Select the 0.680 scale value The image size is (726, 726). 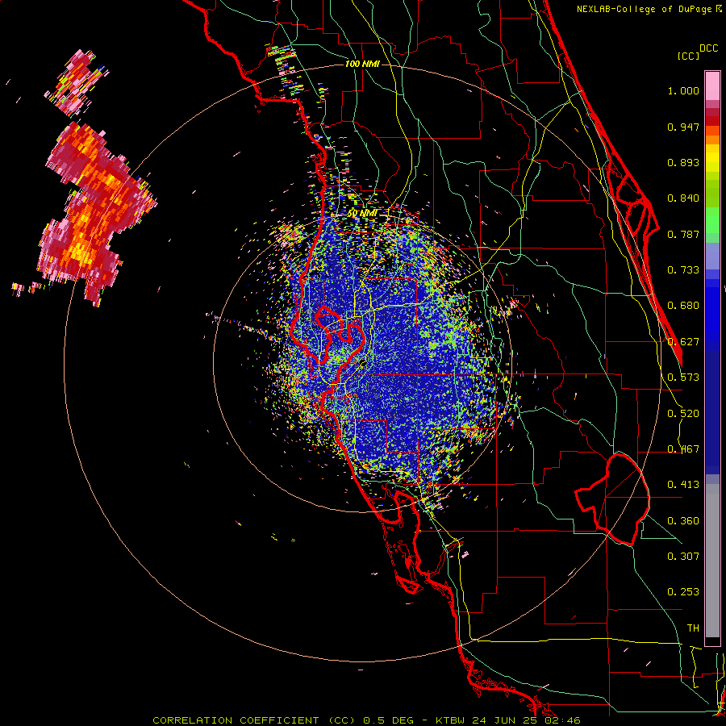click(x=683, y=306)
